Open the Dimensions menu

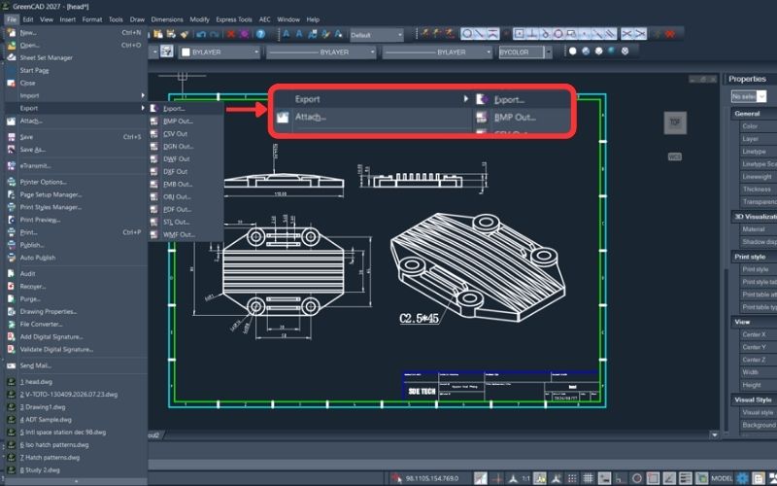(x=167, y=19)
